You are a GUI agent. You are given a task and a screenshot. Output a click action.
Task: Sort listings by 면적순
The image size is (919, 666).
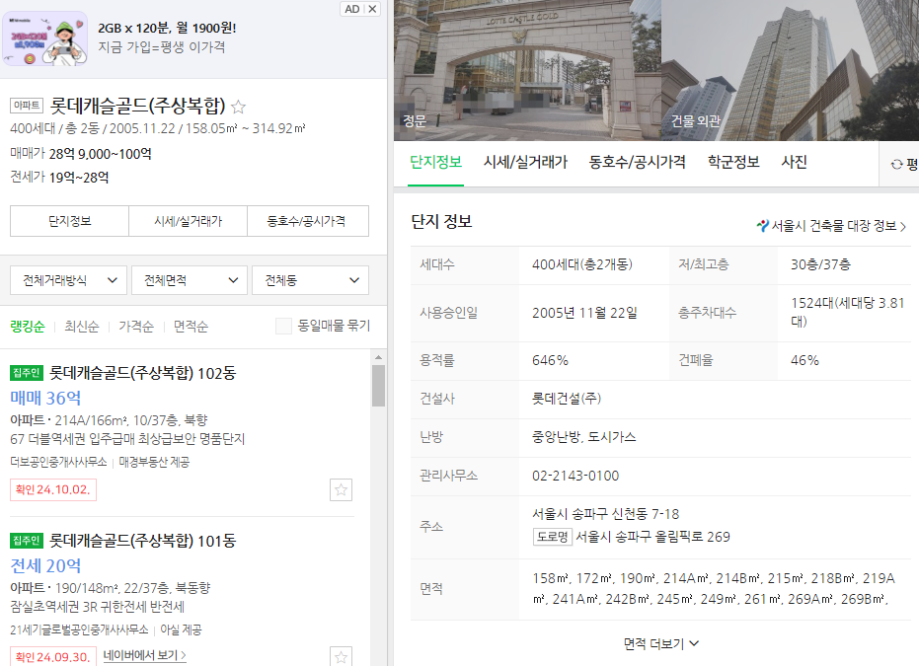(191, 327)
